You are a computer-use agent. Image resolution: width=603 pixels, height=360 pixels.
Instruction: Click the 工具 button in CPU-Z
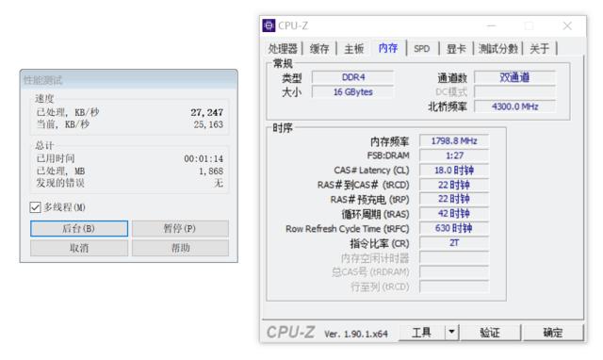coord(421,333)
